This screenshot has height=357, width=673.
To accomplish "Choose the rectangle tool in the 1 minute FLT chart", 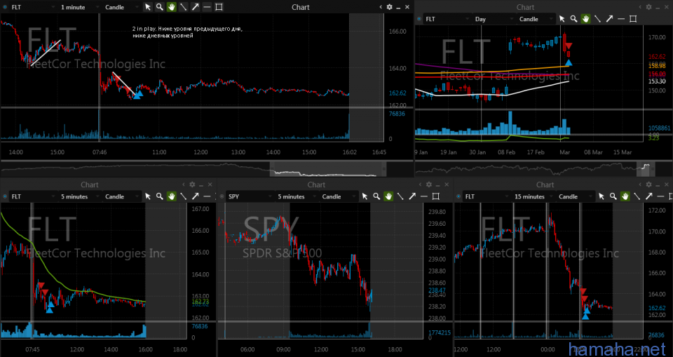I will [219, 7].
